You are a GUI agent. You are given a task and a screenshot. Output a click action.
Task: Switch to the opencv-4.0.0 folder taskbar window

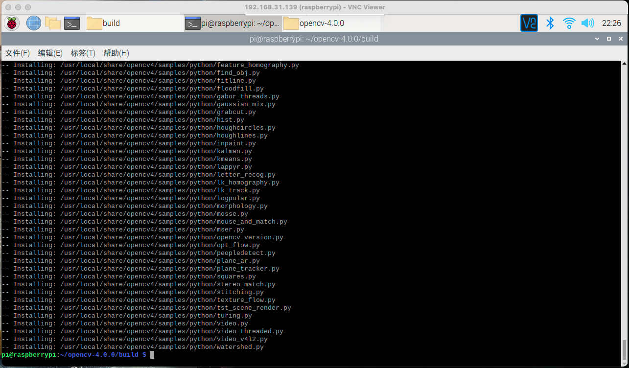tap(331, 23)
